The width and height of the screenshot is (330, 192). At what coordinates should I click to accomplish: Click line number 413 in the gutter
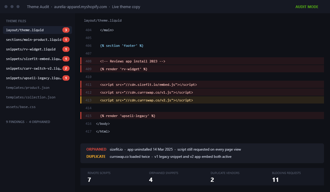88,100
